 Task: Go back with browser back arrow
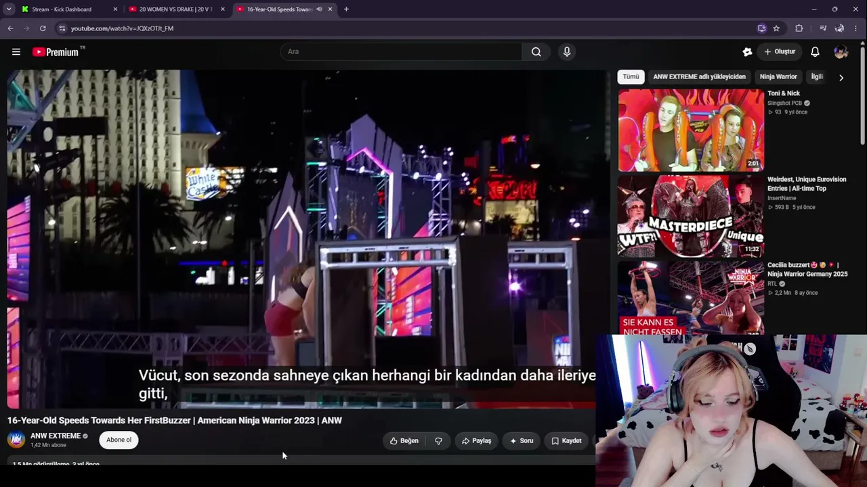(10, 28)
